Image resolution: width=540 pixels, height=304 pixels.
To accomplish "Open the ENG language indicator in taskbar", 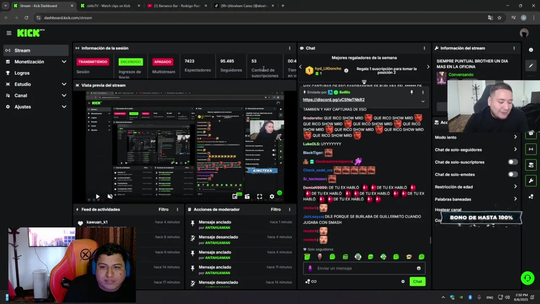I will click(x=490, y=297).
